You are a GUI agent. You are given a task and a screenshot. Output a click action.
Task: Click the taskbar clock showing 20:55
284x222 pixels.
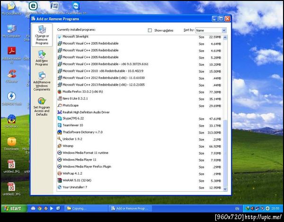(275, 209)
